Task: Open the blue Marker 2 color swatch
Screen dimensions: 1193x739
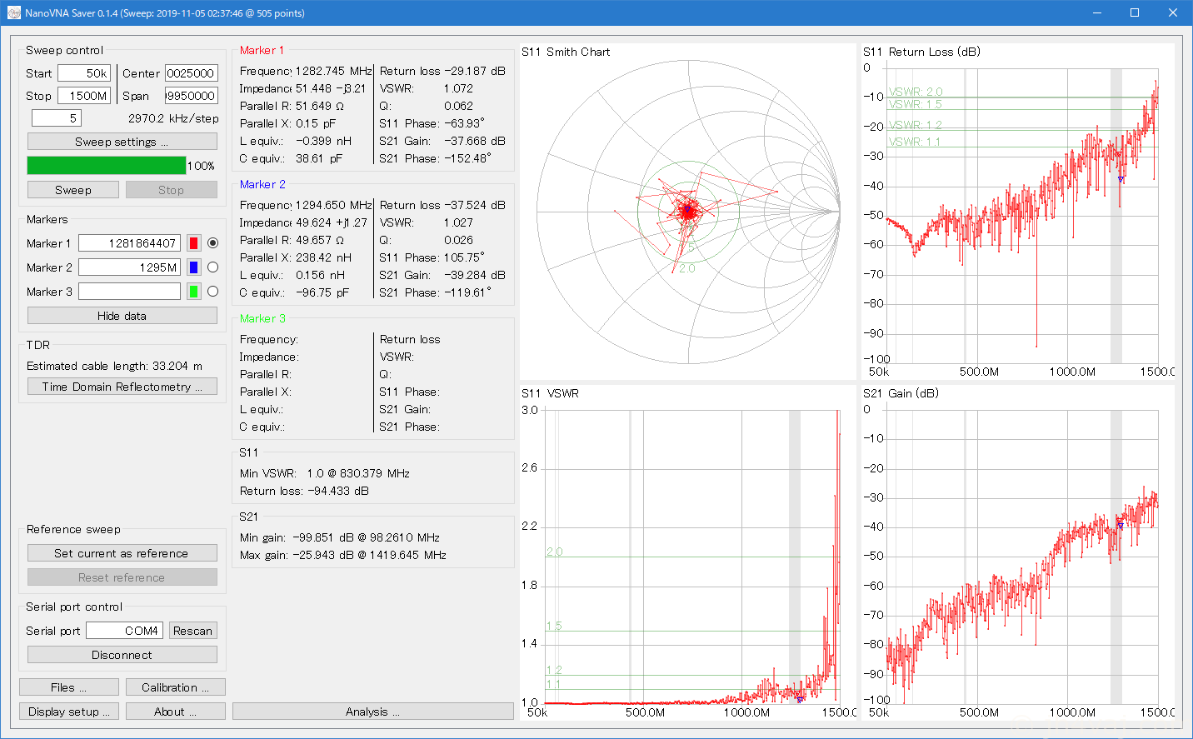Action: pos(193,267)
